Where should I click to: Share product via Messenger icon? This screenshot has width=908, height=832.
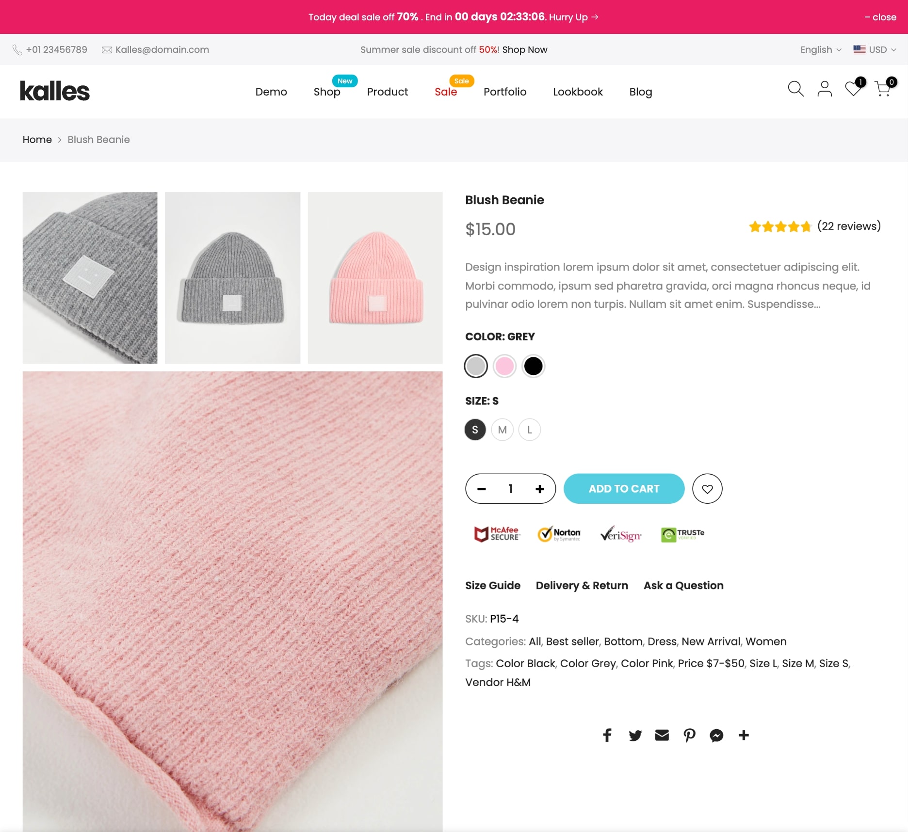[716, 736]
